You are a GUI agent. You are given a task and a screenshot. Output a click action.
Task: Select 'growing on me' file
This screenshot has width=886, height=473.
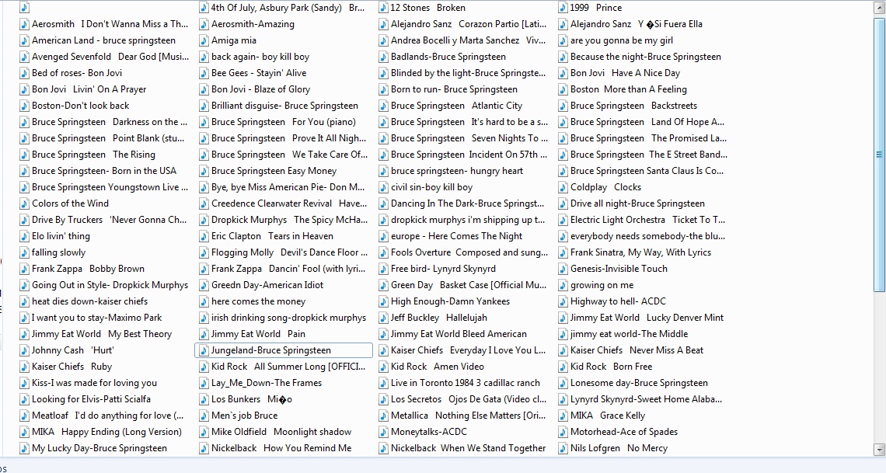[x=602, y=286]
